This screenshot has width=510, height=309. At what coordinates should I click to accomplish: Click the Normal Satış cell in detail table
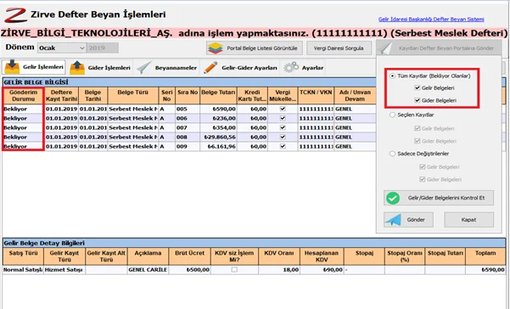pos(23,270)
